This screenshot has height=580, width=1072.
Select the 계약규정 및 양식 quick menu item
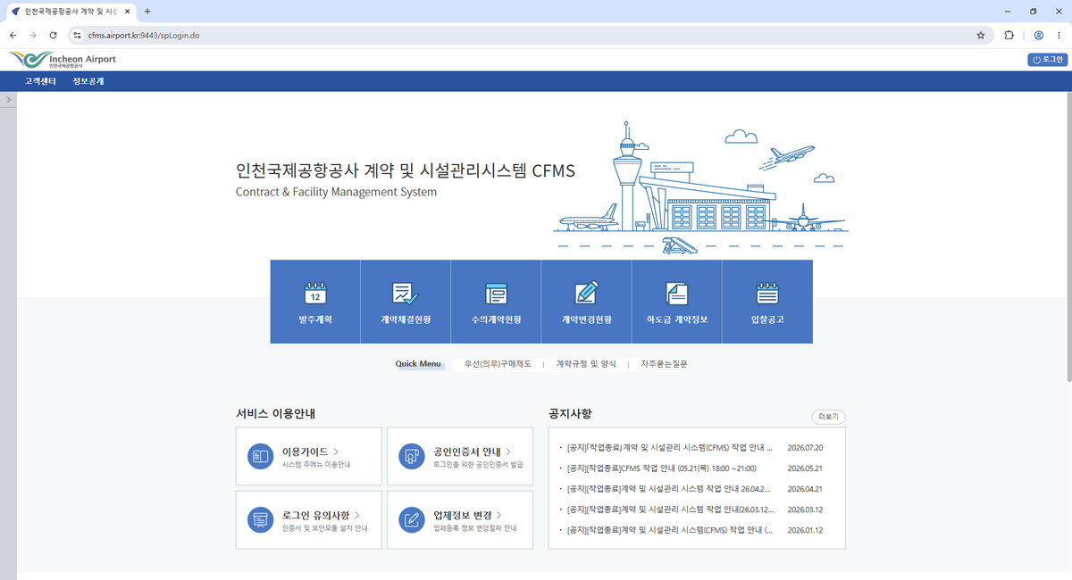coord(586,364)
